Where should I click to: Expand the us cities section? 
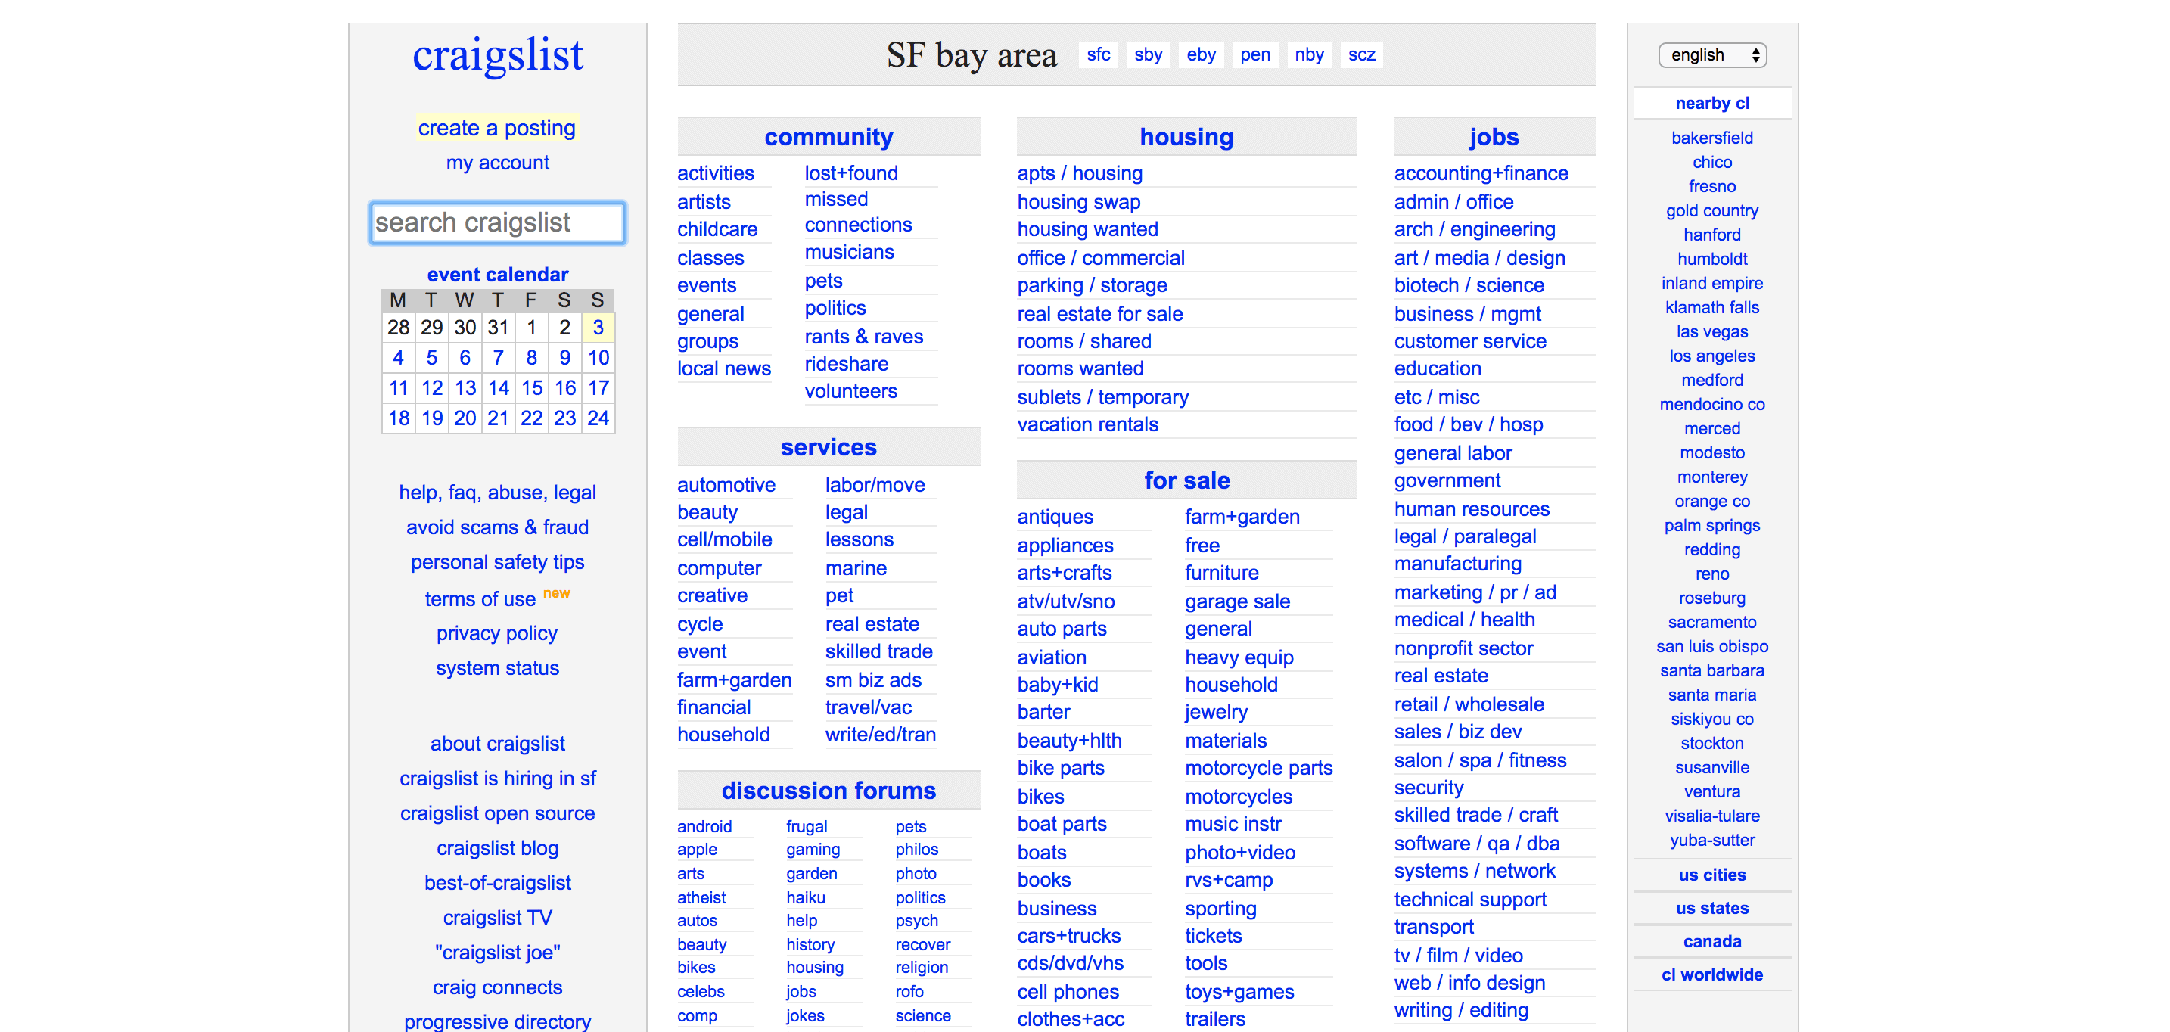(1711, 875)
